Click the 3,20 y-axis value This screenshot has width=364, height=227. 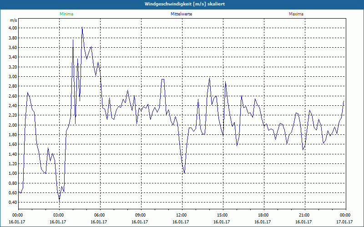pos(14,67)
